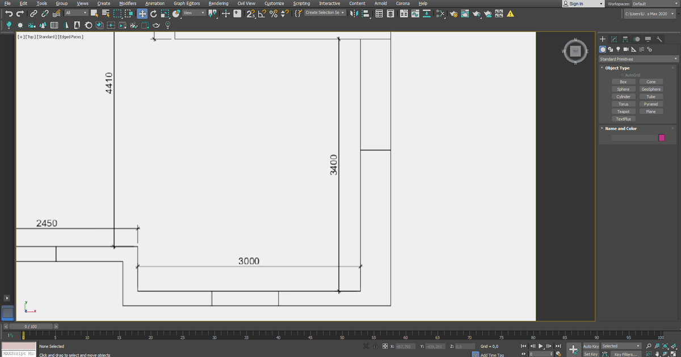Screen dimensions: 681x357
Task: Toggle the Auto Key button
Action: tap(591, 346)
